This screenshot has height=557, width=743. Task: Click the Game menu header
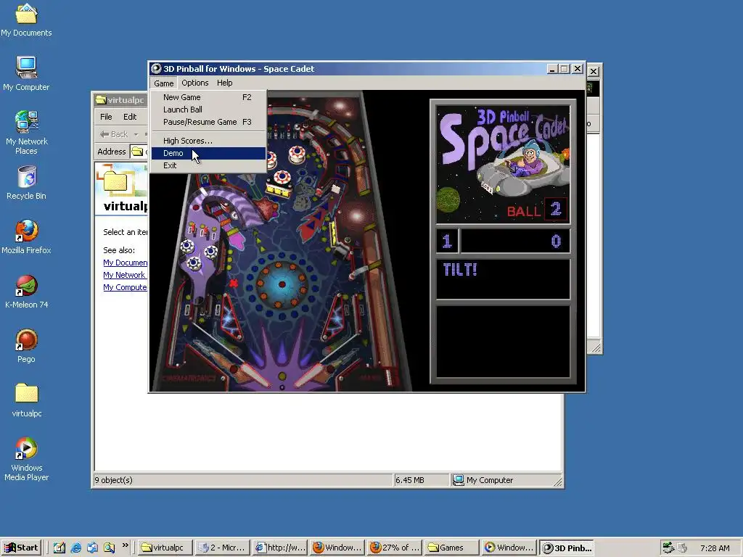163,83
